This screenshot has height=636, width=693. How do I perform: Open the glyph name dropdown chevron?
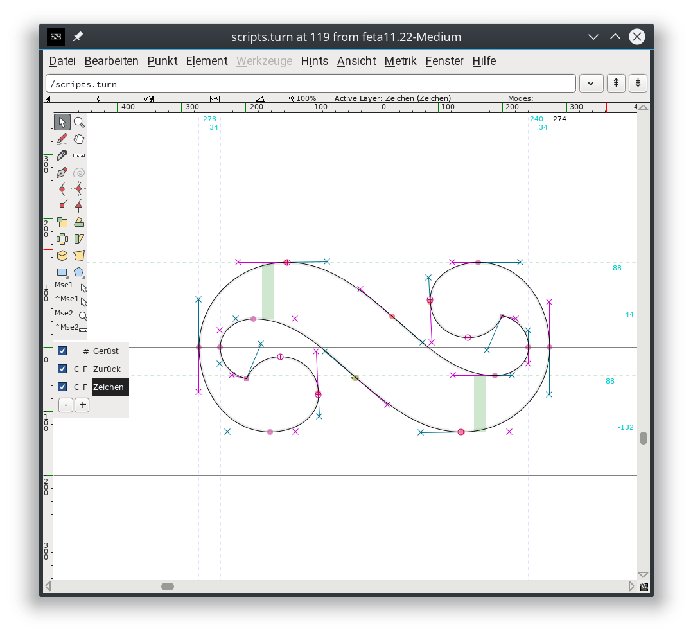point(591,83)
